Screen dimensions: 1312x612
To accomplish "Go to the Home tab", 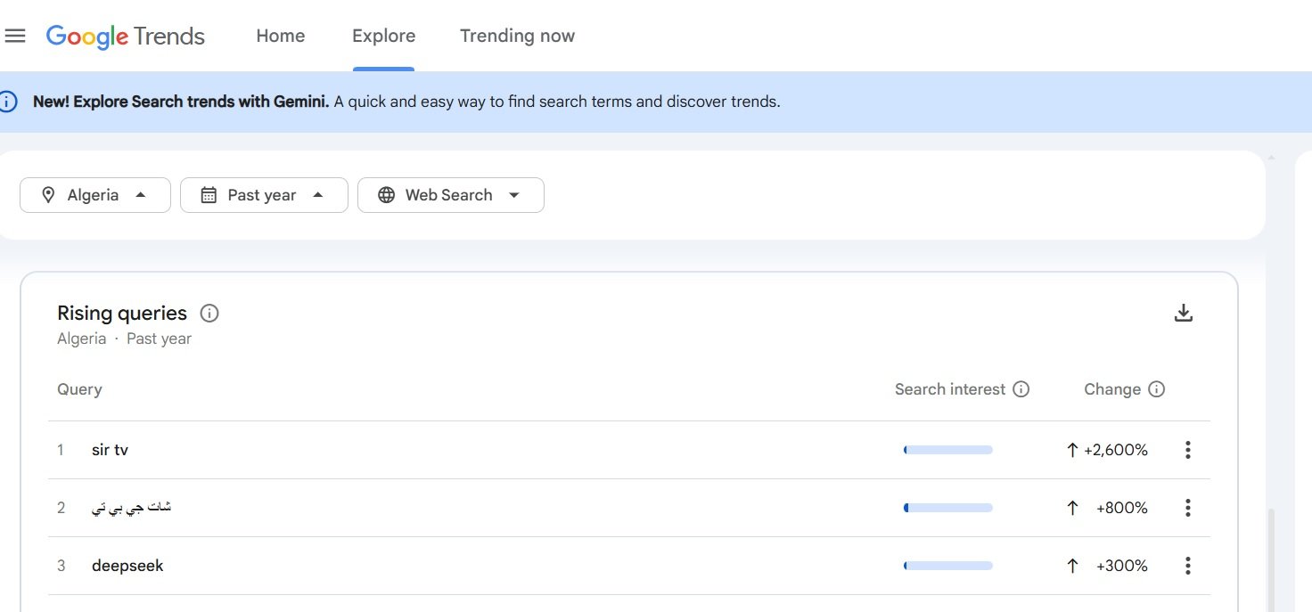I will tap(281, 37).
